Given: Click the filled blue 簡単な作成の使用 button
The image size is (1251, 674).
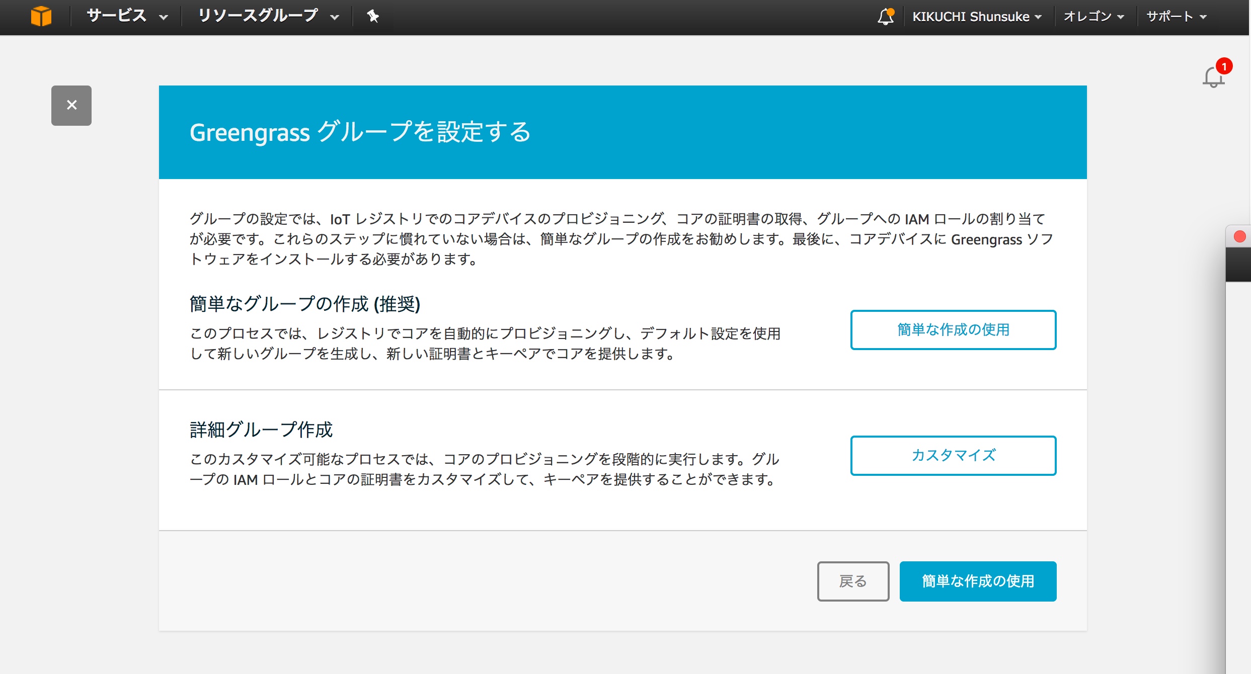Looking at the screenshot, I should pos(978,581).
